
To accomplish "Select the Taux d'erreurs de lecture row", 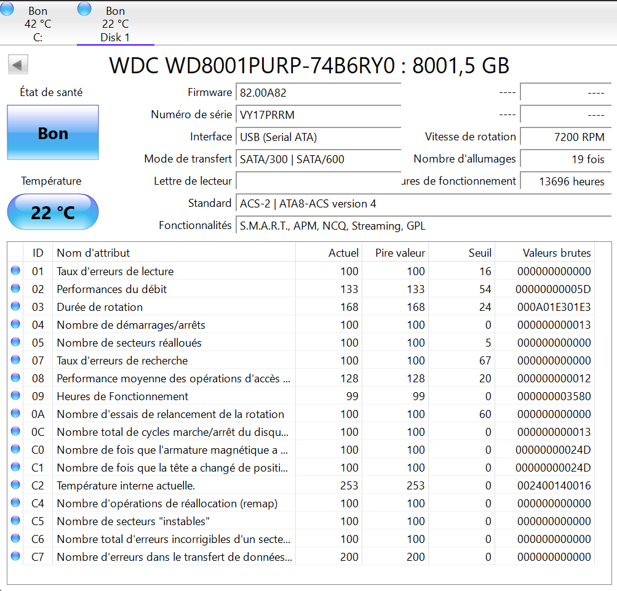I will pyautogui.click(x=301, y=271).
